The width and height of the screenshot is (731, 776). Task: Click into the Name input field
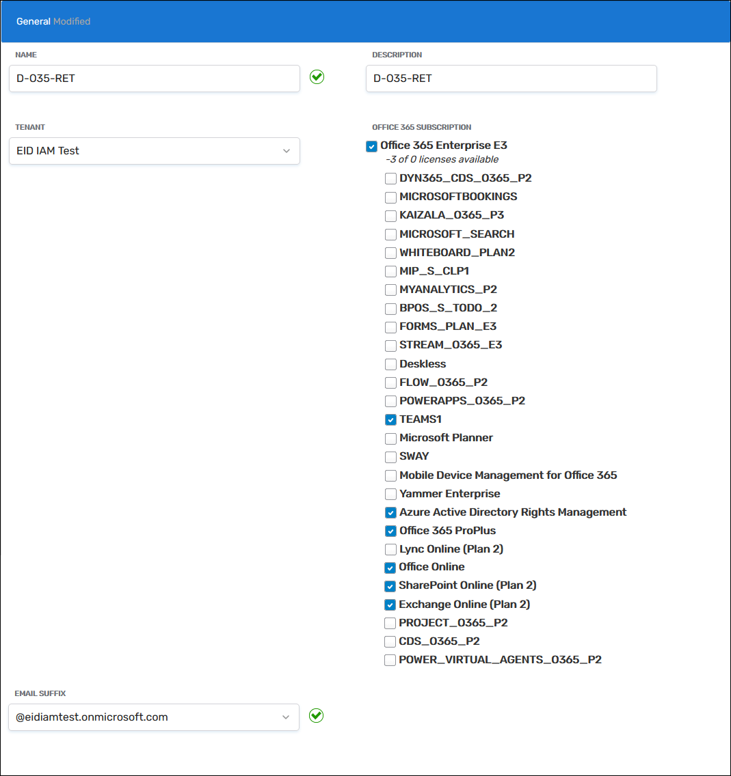pos(154,79)
